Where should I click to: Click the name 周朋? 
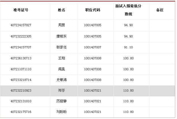62,25
